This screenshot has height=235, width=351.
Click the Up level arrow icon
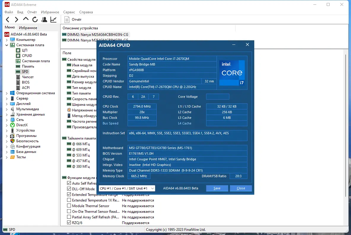26,20
